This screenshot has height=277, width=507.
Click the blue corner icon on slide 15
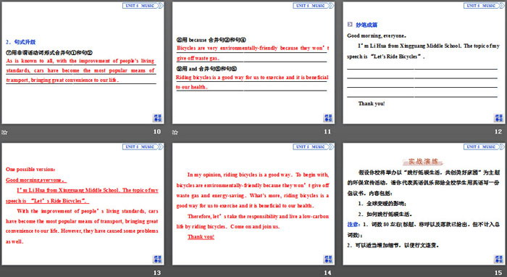point(498,259)
